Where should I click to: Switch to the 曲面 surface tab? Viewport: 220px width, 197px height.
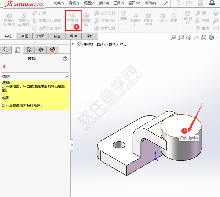tap(41, 36)
